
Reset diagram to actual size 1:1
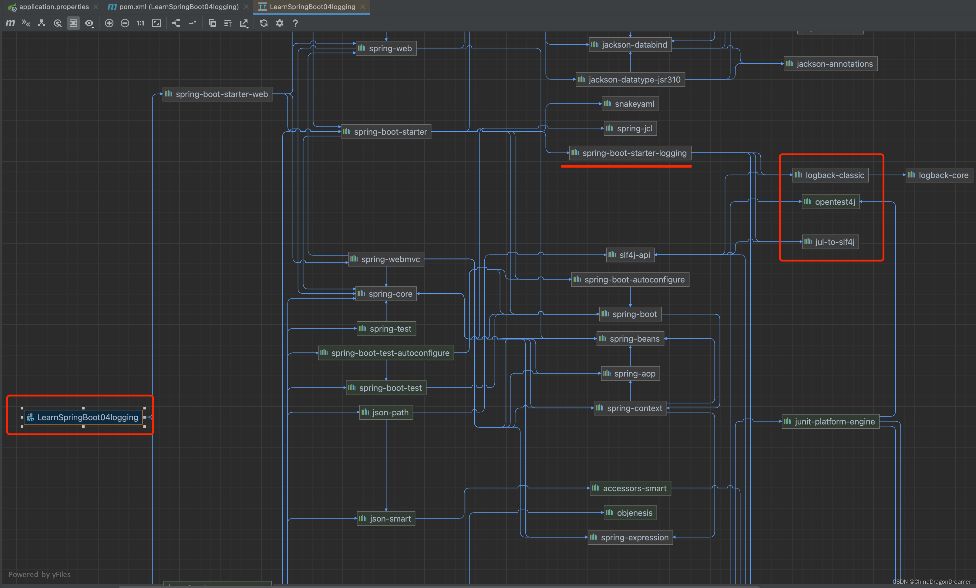pos(140,23)
